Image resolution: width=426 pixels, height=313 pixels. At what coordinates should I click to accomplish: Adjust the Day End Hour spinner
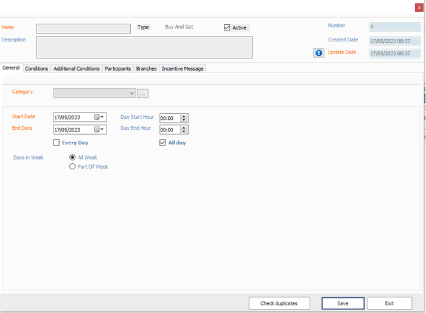pyautogui.click(x=184, y=130)
